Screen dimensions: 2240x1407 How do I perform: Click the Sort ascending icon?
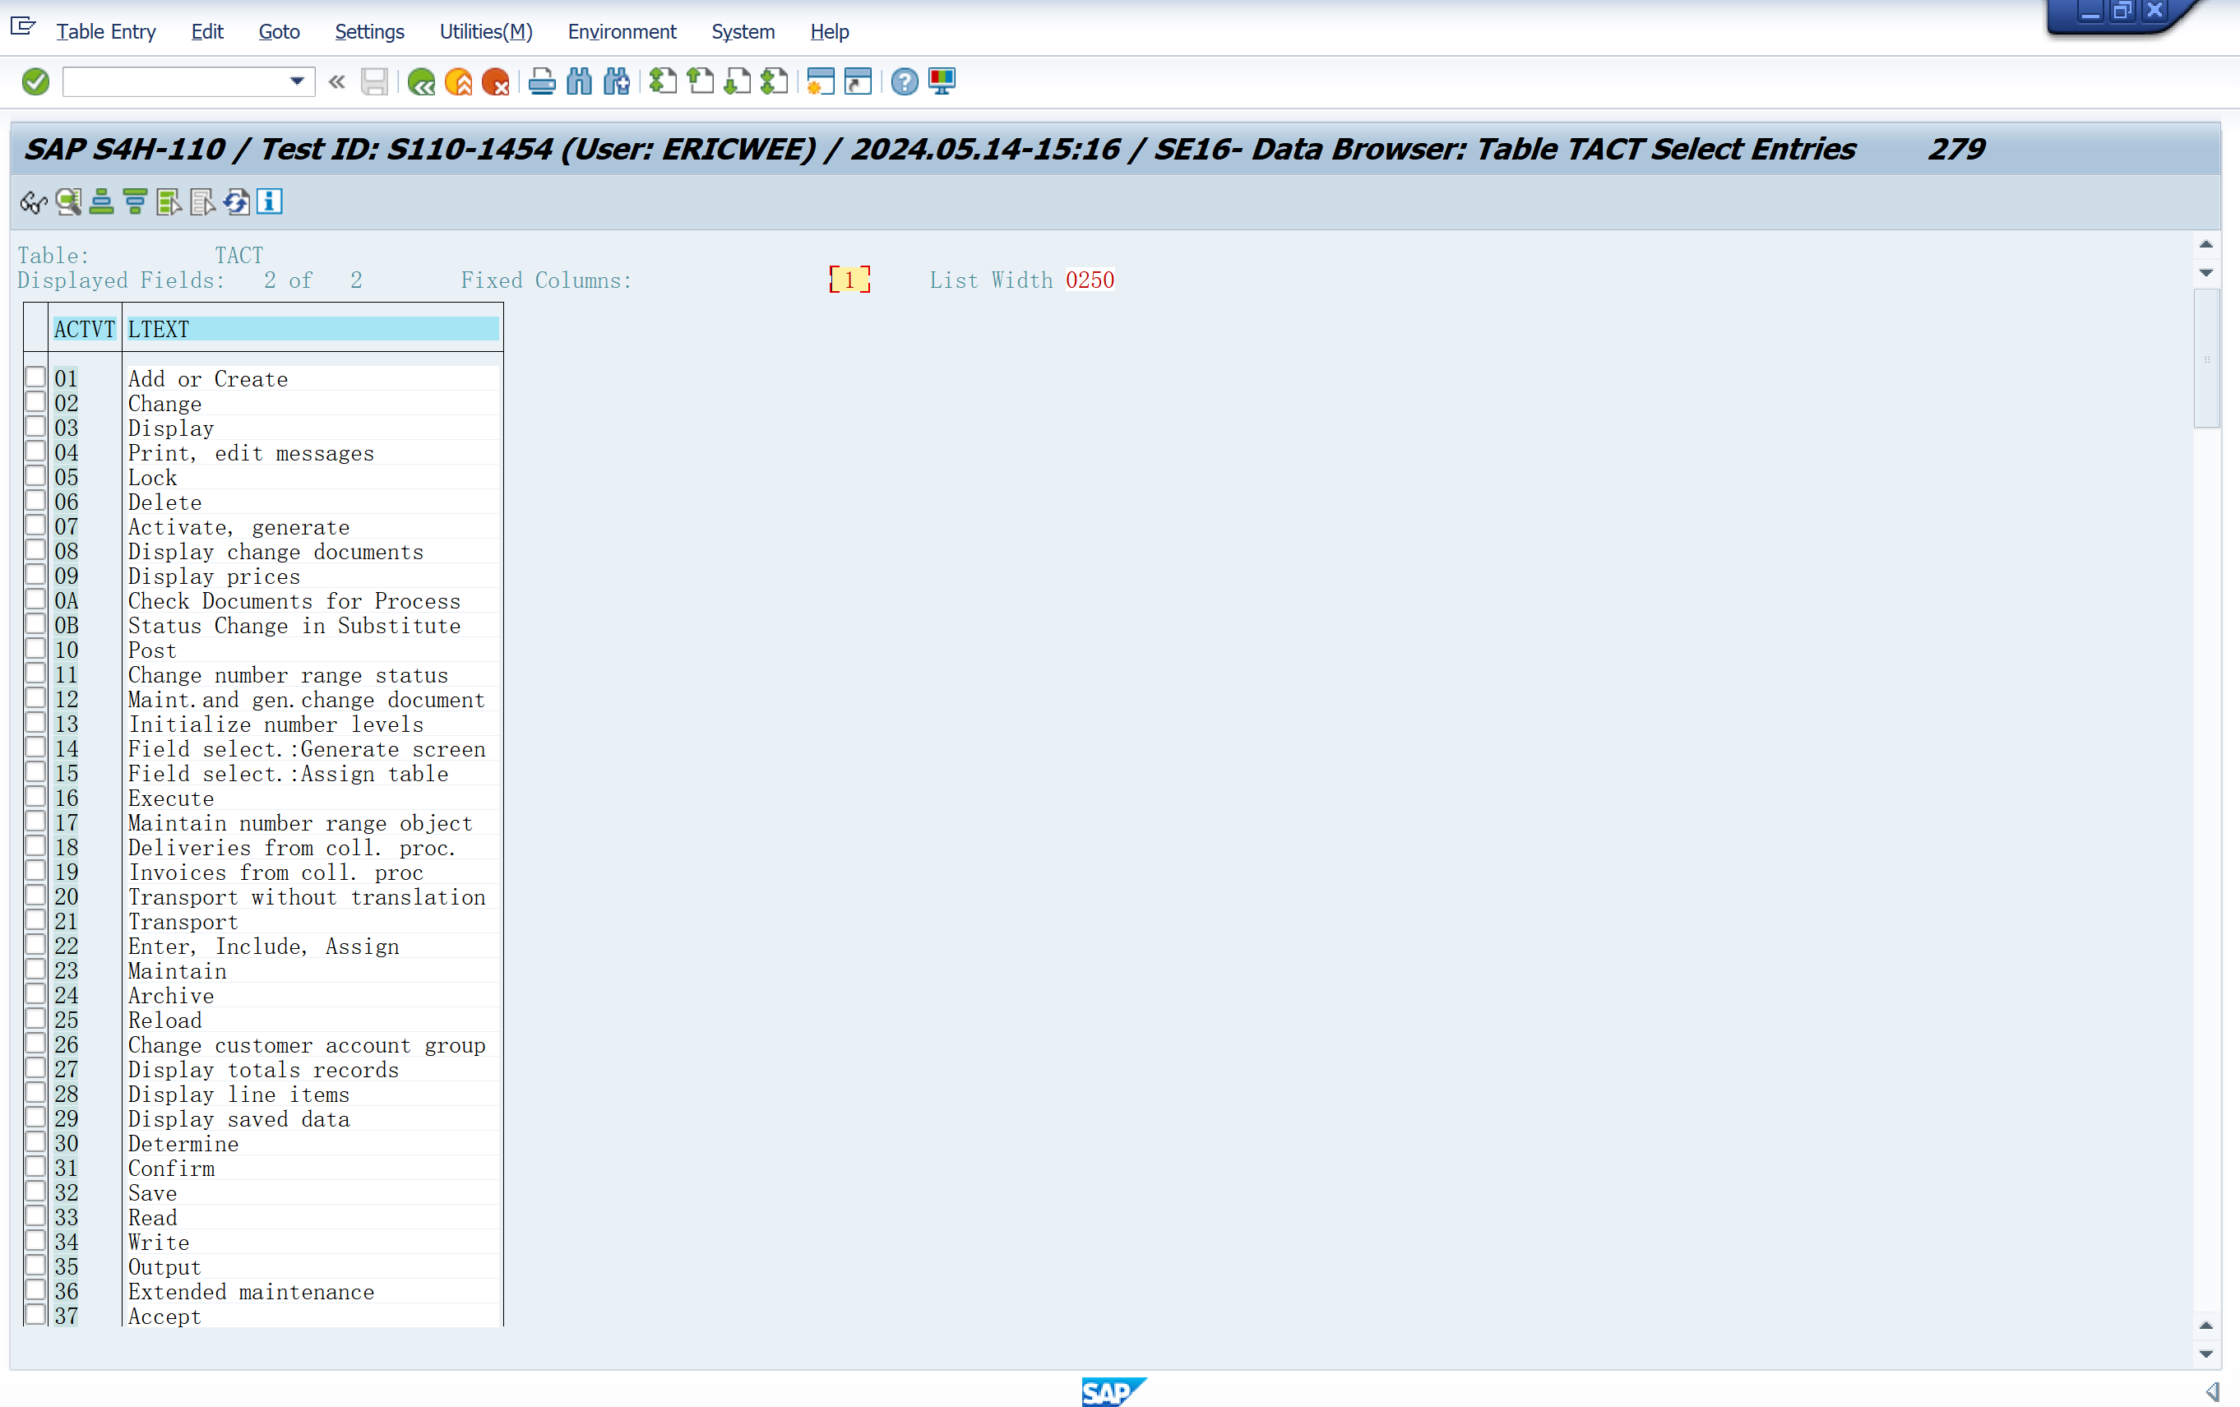101,201
